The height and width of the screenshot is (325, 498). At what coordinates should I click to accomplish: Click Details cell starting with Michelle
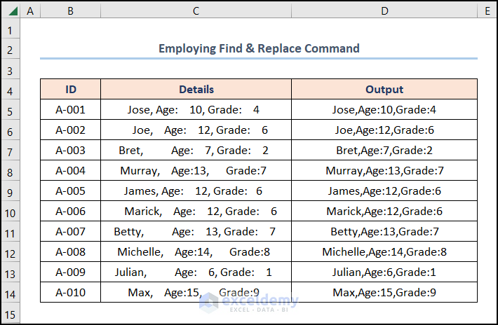[x=196, y=252]
